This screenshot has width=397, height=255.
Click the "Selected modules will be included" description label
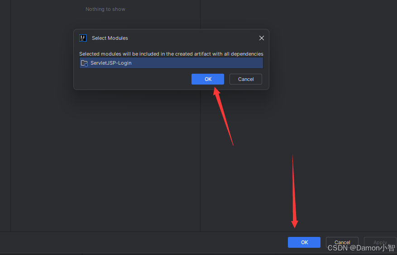171,54
